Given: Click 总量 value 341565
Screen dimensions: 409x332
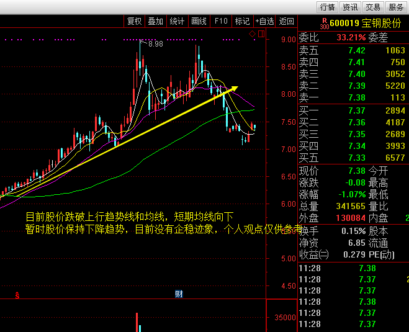Looking at the screenshot, I should (x=351, y=206).
